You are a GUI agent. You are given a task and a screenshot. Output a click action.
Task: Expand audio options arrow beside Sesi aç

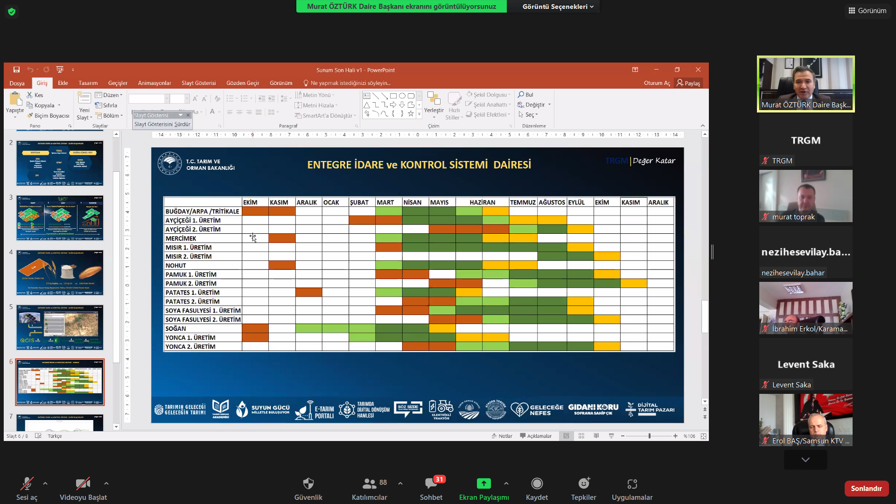pos(45,483)
